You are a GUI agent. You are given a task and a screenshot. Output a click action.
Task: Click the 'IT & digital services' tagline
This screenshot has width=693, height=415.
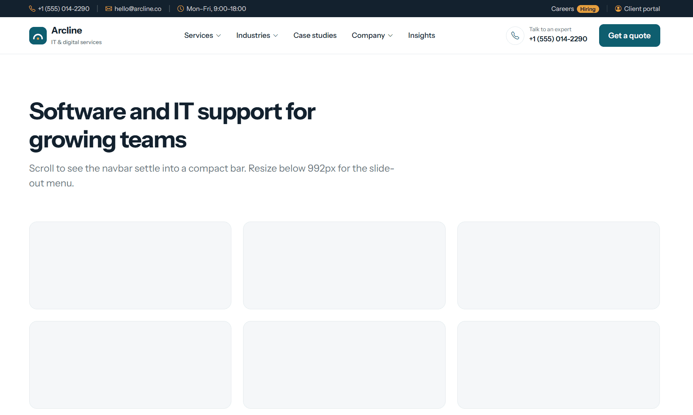click(x=76, y=42)
